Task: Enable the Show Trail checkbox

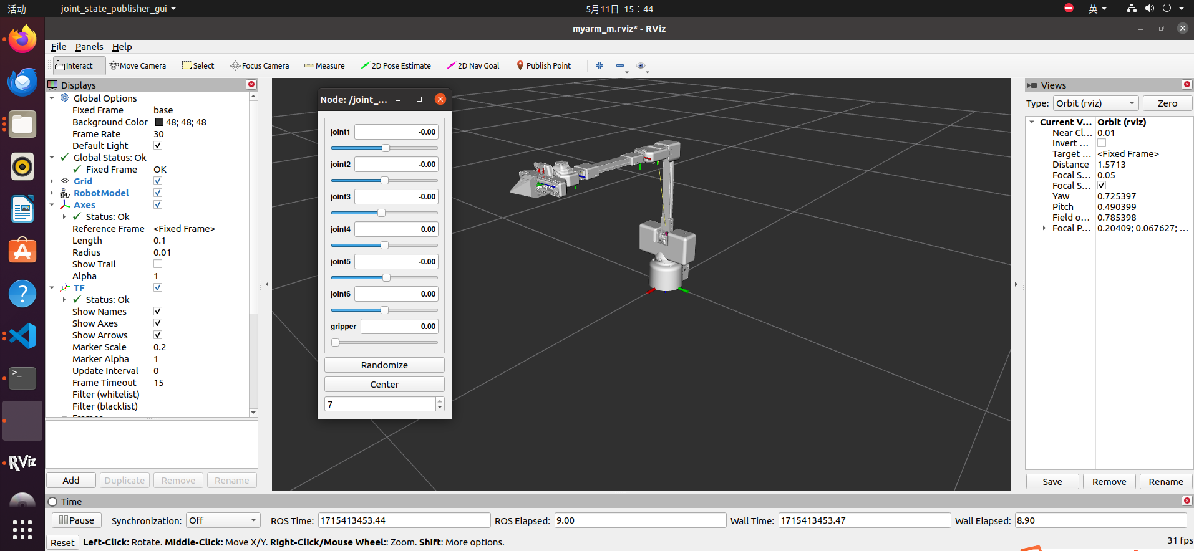Action: click(158, 264)
